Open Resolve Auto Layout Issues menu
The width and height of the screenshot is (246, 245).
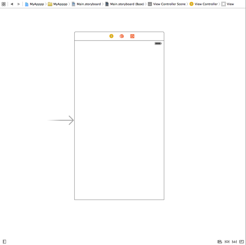pos(234,242)
